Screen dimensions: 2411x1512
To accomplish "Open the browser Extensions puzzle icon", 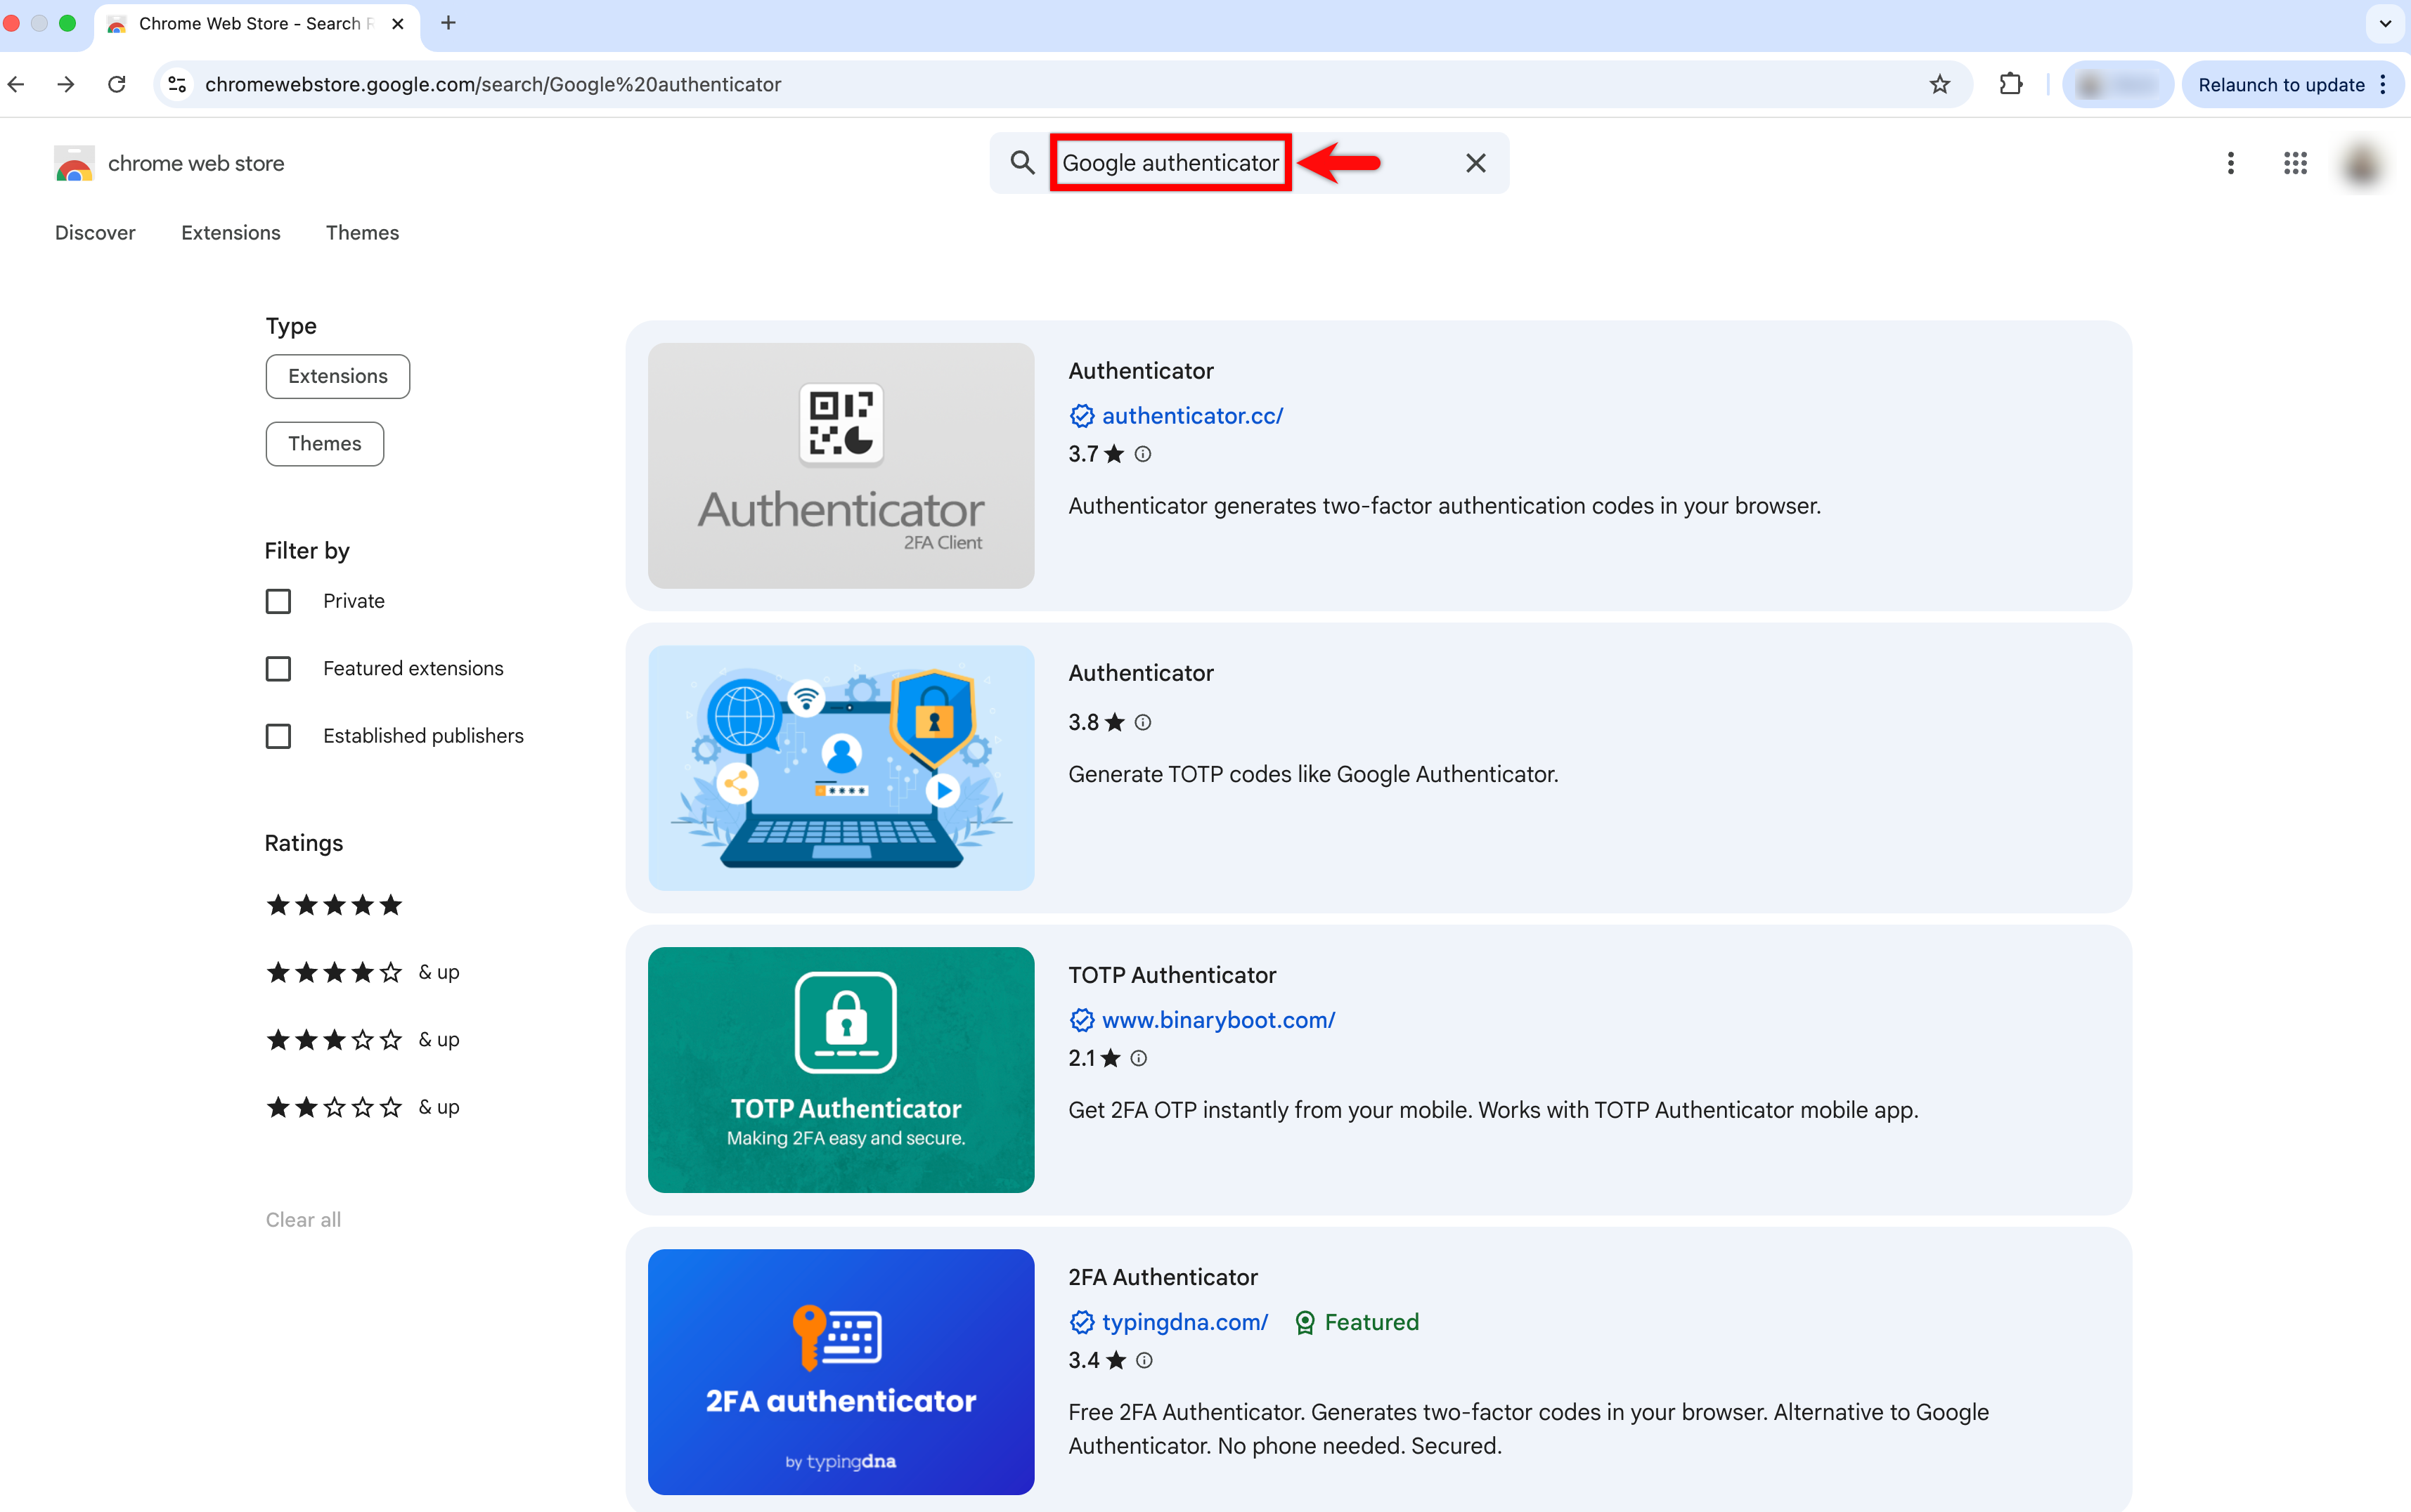I will click(x=2011, y=84).
